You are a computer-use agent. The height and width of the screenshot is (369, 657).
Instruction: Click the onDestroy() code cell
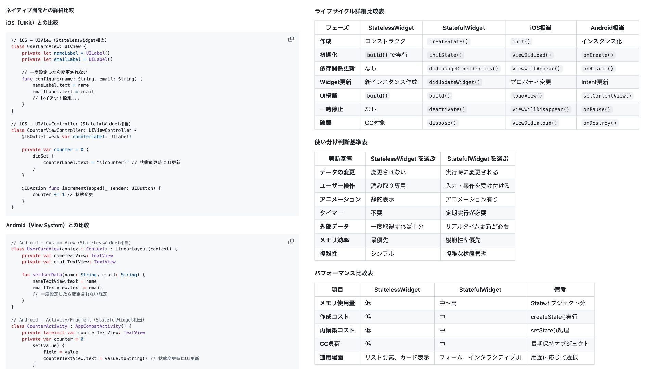pyautogui.click(x=600, y=123)
